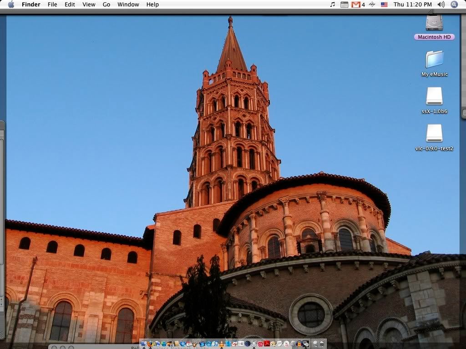This screenshot has height=349, width=466.
Task: Select the ssX-1.0b6 disk image
Action: (x=434, y=96)
